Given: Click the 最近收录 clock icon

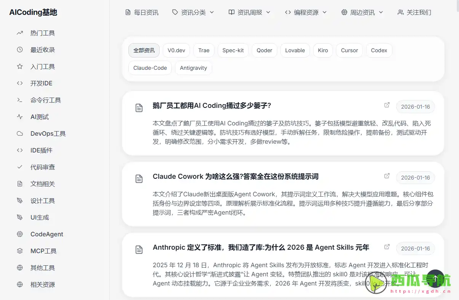Looking at the screenshot, I should coord(20,50).
